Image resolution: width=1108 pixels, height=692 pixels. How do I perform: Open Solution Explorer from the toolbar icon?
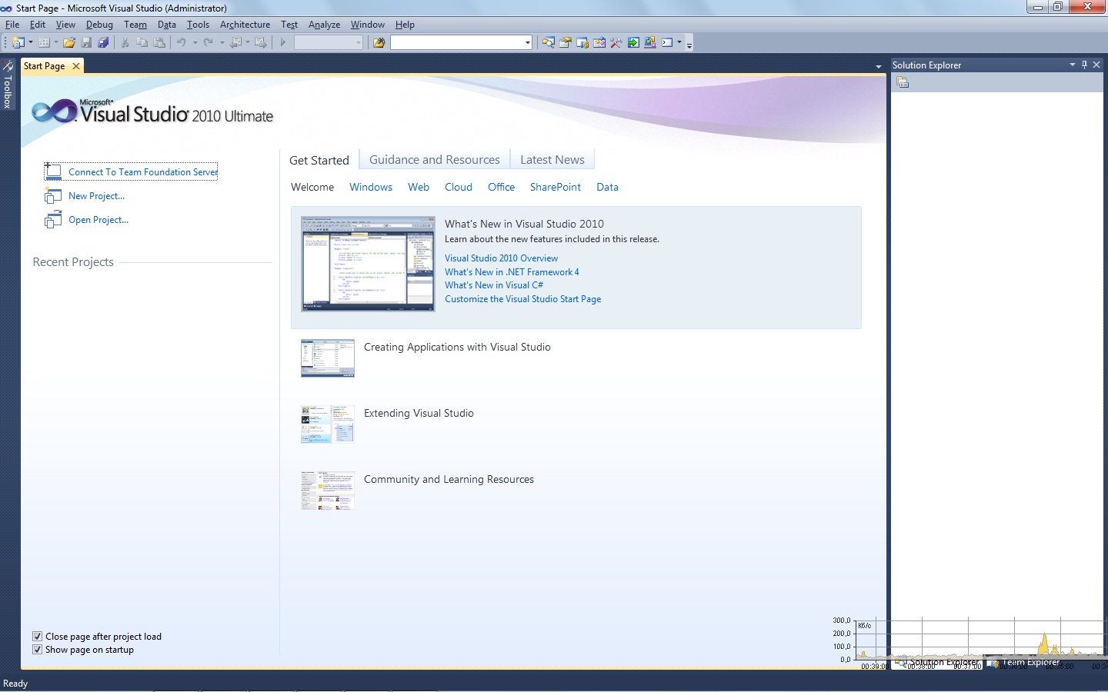point(549,42)
